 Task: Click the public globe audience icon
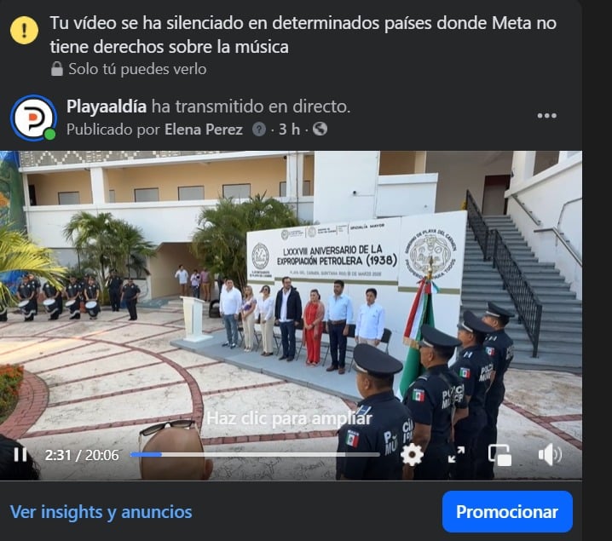pyautogui.click(x=320, y=129)
